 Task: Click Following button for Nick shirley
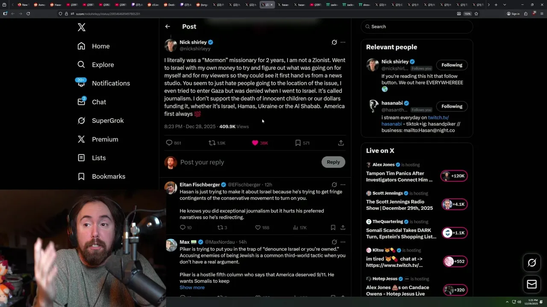452,65
